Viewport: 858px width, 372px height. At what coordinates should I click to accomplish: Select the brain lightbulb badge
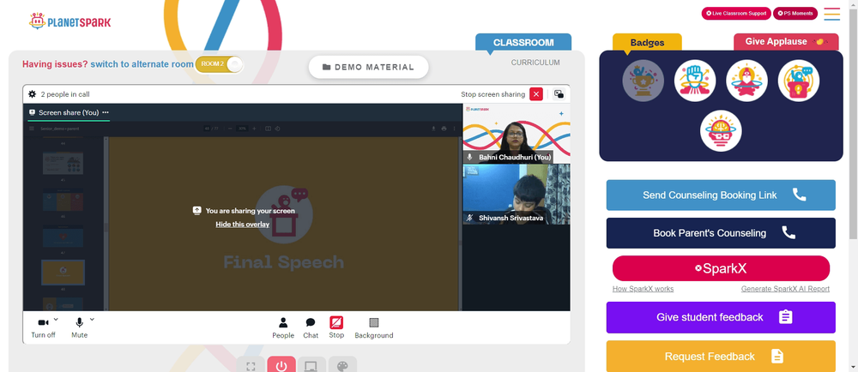721,131
